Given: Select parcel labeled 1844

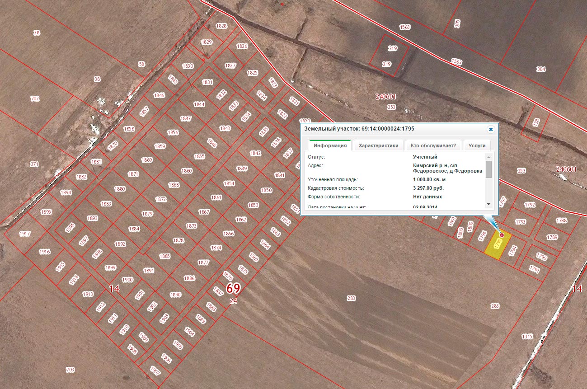Looking at the screenshot, I should (x=199, y=104).
